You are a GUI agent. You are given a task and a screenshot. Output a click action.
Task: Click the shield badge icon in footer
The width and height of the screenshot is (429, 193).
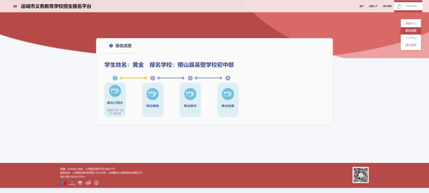pos(96,183)
